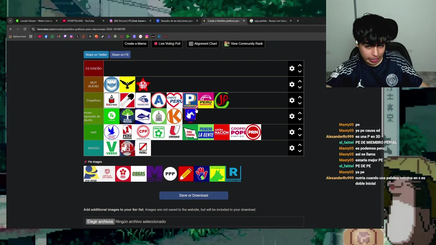The image size is (436, 245).
Task: Open settings gear for MUY BUENO tier
Action: [292, 84]
